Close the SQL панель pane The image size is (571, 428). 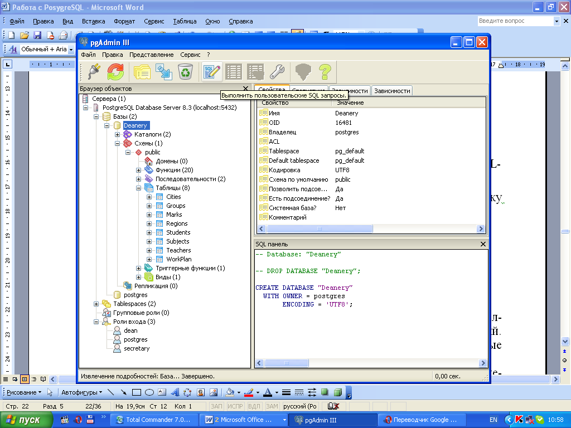coord(483,244)
